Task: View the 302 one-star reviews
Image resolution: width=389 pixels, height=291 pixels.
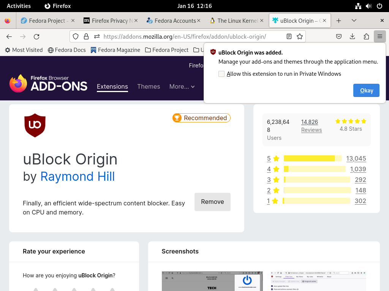Action: coord(360,201)
